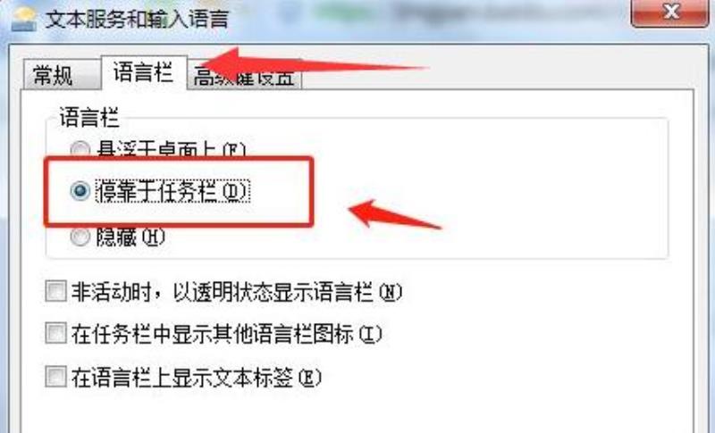Choose the 停靠于任务栏 radio circle

click(80, 190)
